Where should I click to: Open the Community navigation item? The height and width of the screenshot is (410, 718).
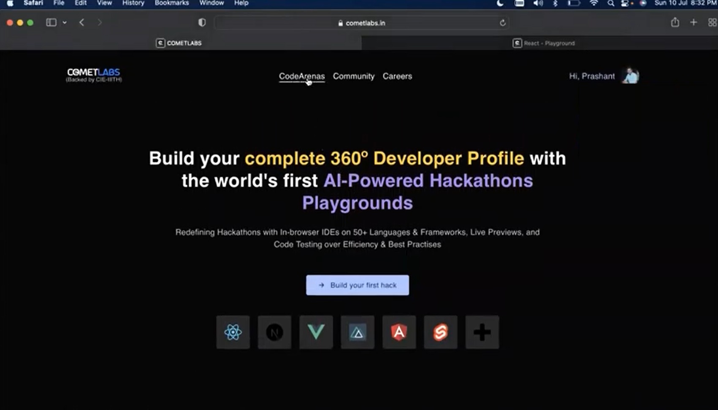point(354,76)
